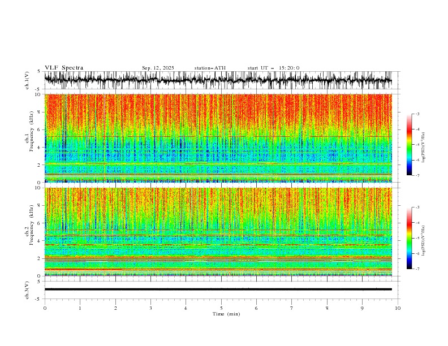Click the ch.1 spectrogram color scale bar
Screen dimensions: 448x346
(x=409, y=145)
